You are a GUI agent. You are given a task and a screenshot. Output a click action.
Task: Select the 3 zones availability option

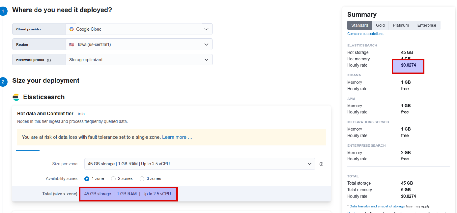click(142, 178)
